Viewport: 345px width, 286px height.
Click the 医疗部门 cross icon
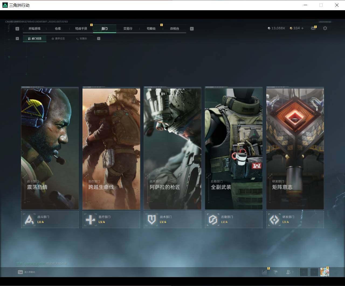point(90,220)
